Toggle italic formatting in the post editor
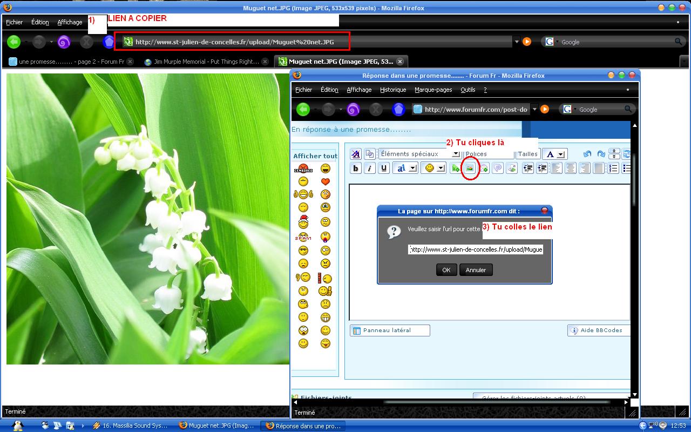The height and width of the screenshot is (432, 691). point(370,168)
